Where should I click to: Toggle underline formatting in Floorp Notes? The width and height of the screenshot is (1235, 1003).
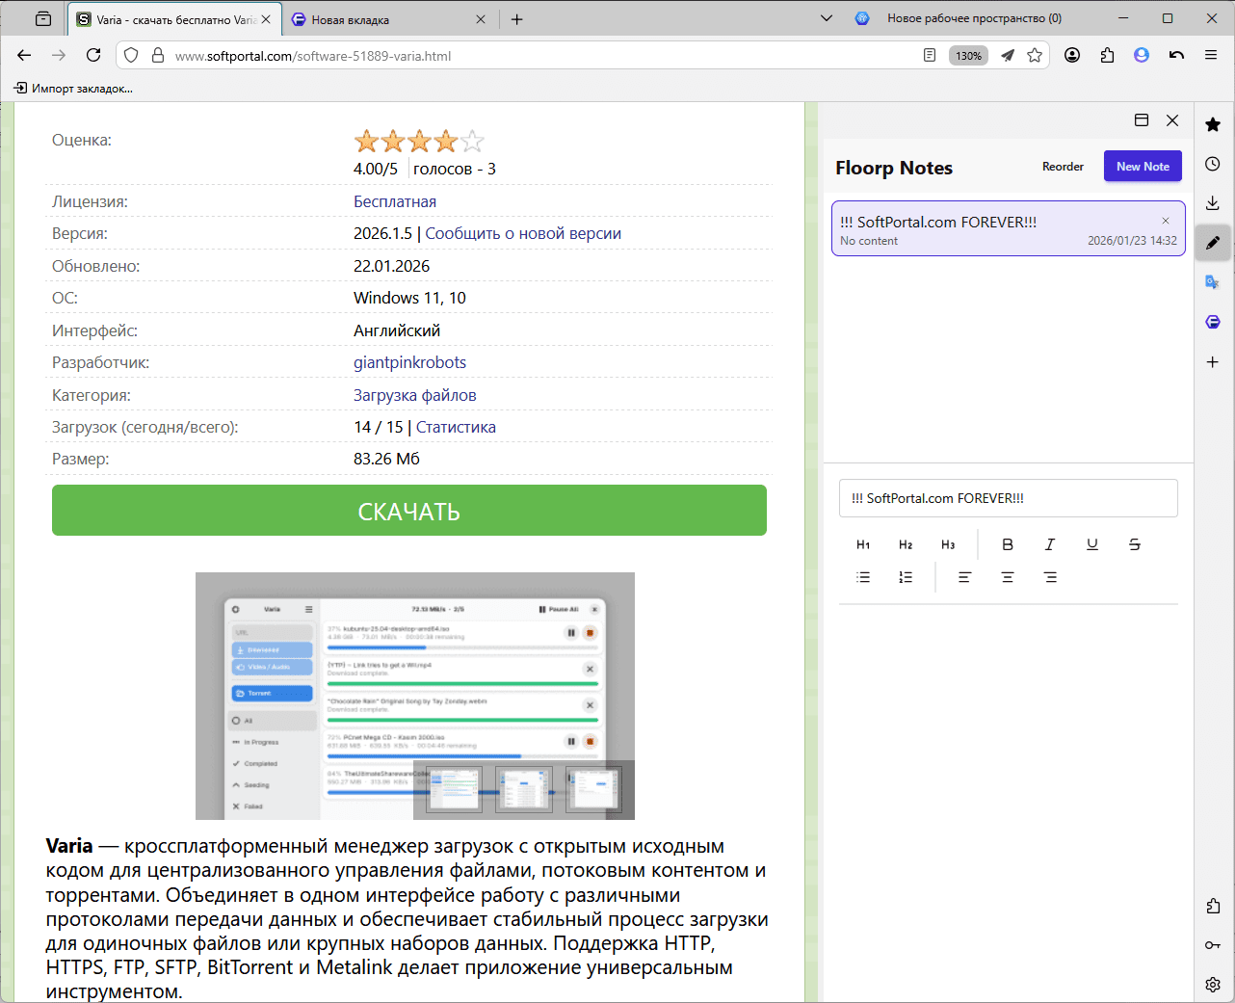(1092, 544)
